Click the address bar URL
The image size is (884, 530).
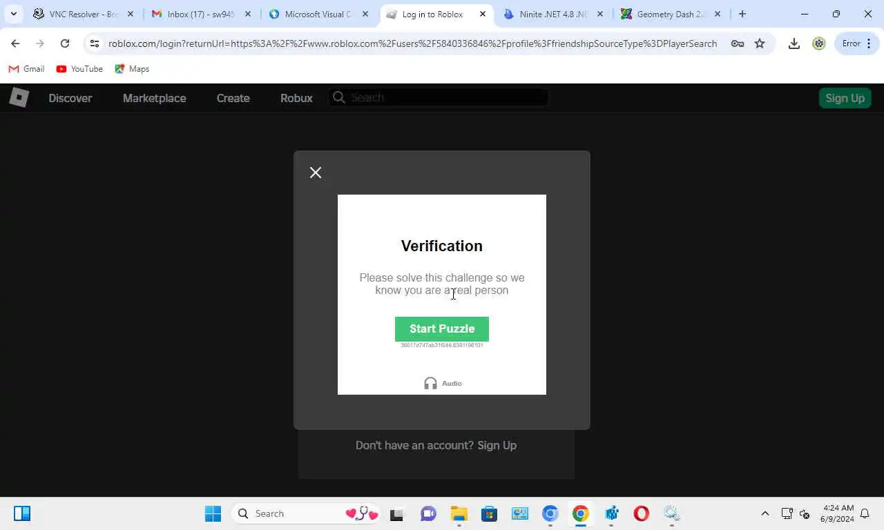[x=412, y=43]
